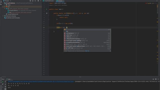Viewport: 160px width, 90px height.
Task: Click 'null' output line in console
Action: [x=9, y=87]
